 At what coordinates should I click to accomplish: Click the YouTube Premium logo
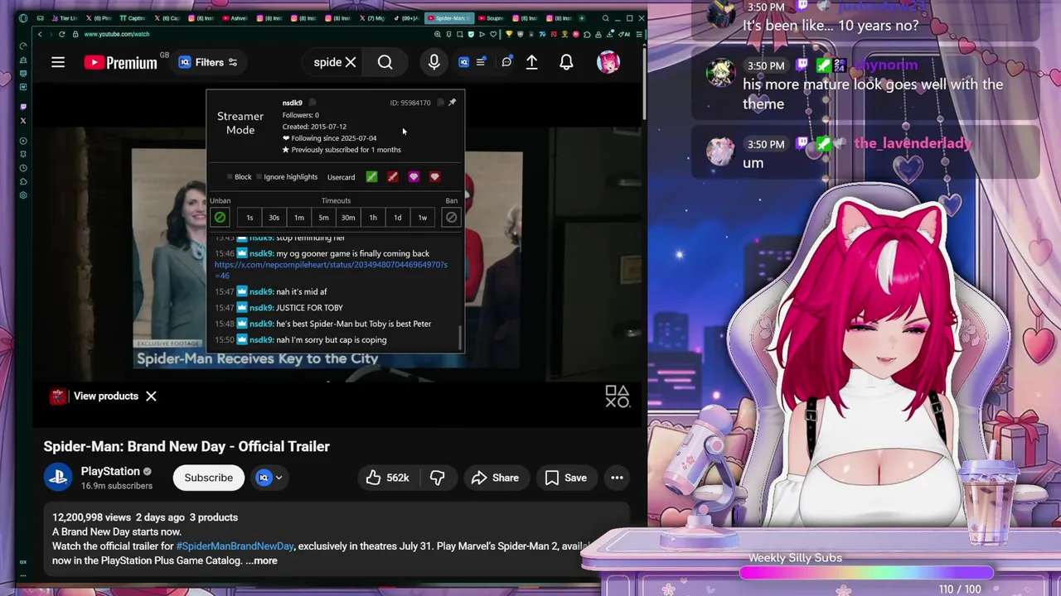(121, 62)
